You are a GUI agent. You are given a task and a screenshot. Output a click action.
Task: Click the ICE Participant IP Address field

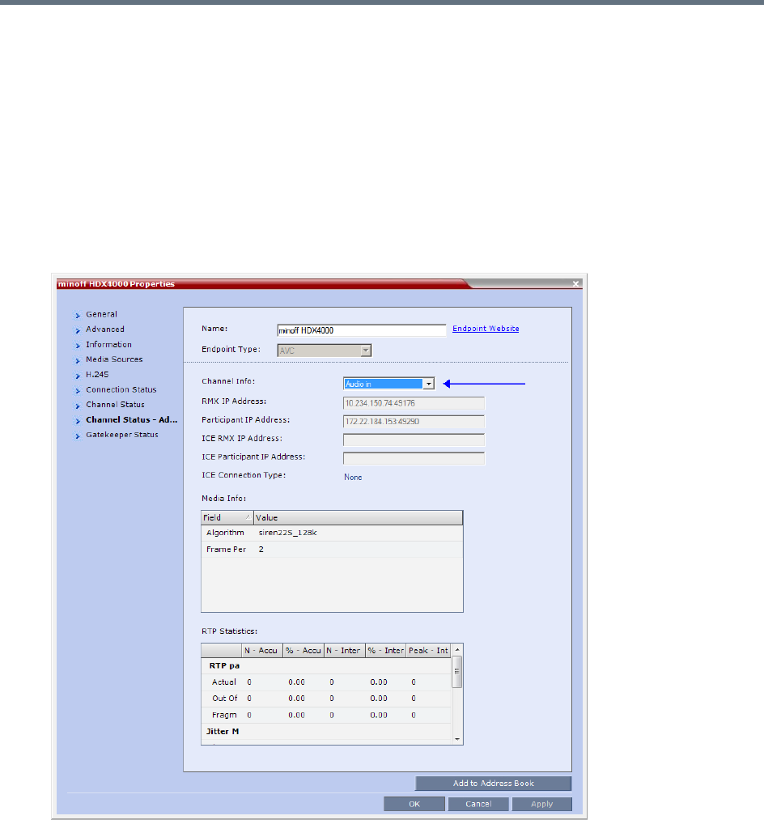(414, 459)
